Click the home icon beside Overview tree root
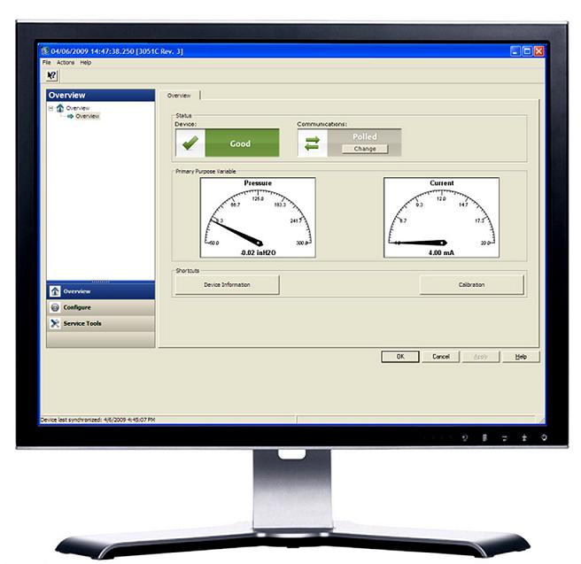 60,108
